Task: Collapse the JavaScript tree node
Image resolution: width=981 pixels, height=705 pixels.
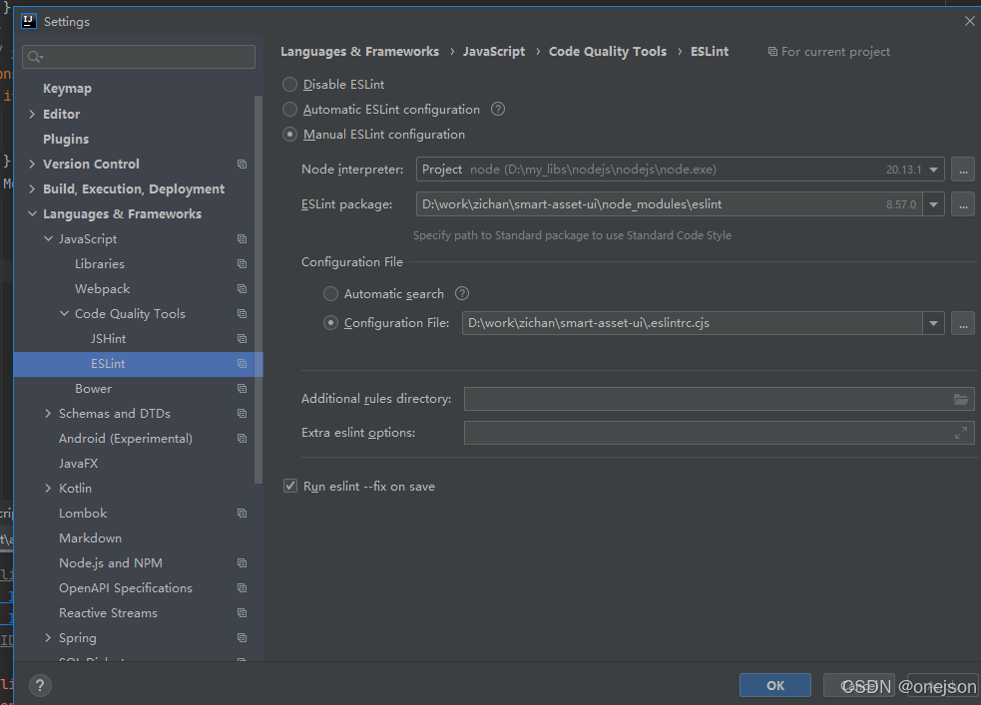Action: (48, 238)
